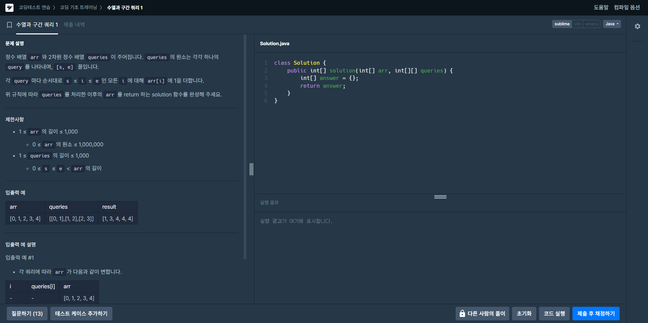Screen dimensions: 648x323
Task: Go to the 코딩테스트 연습 breadcrumb
Action: coord(34,7)
